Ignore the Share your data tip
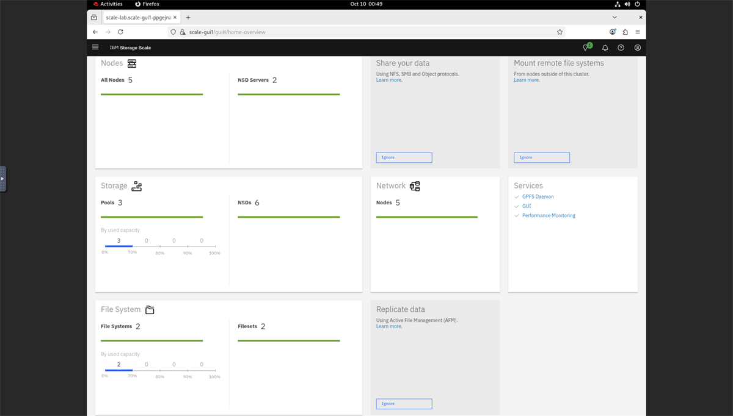This screenshot has height=416, width=733. (x=404, y=157)
